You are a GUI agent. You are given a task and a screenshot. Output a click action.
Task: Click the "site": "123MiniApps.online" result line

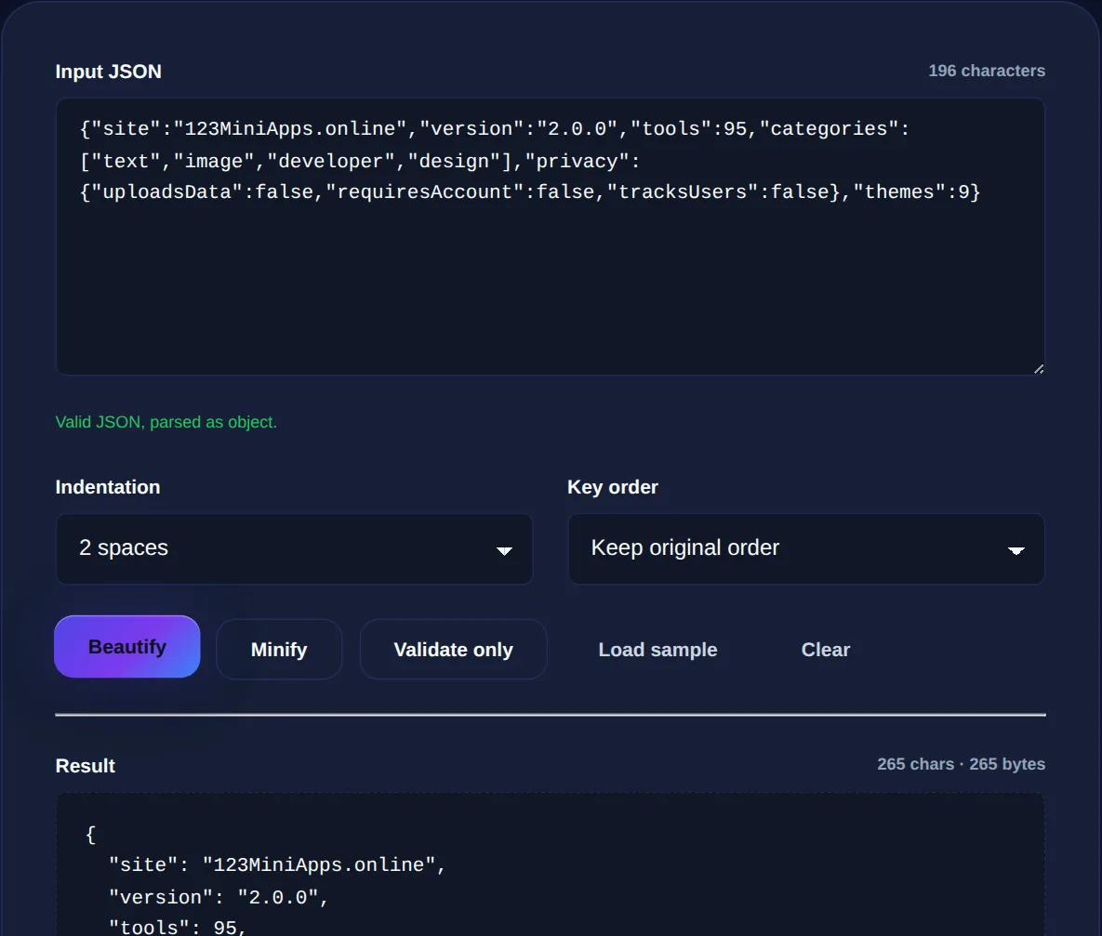tap(277, 865)
